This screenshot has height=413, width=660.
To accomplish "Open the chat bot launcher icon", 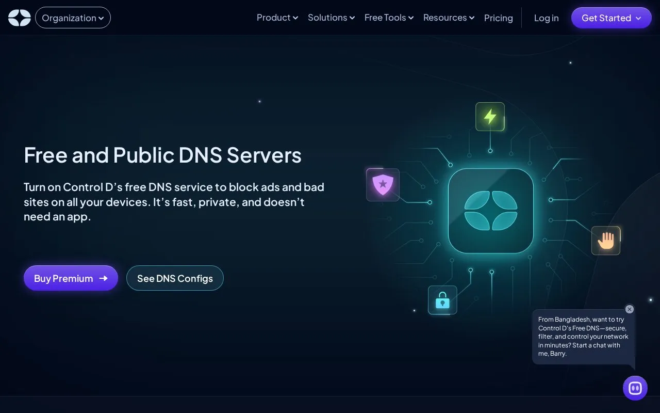I will pos(635,388).
